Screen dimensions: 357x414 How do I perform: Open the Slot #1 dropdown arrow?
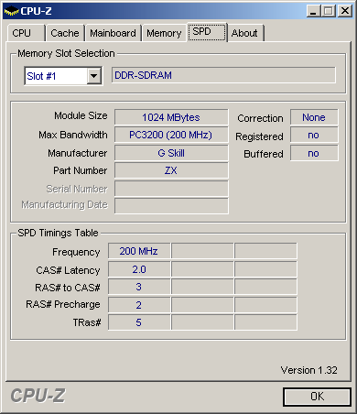[x=94, y=76]
